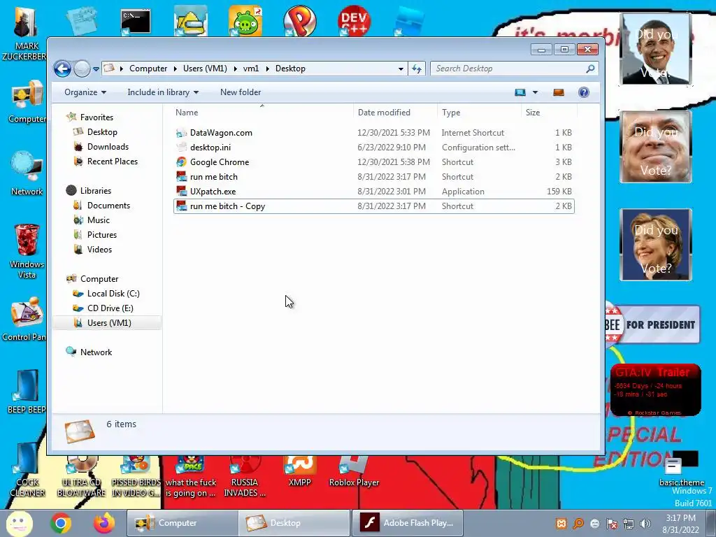
Task: Select the DataWagon.com internet shortcut
Action: pos(373,133)
